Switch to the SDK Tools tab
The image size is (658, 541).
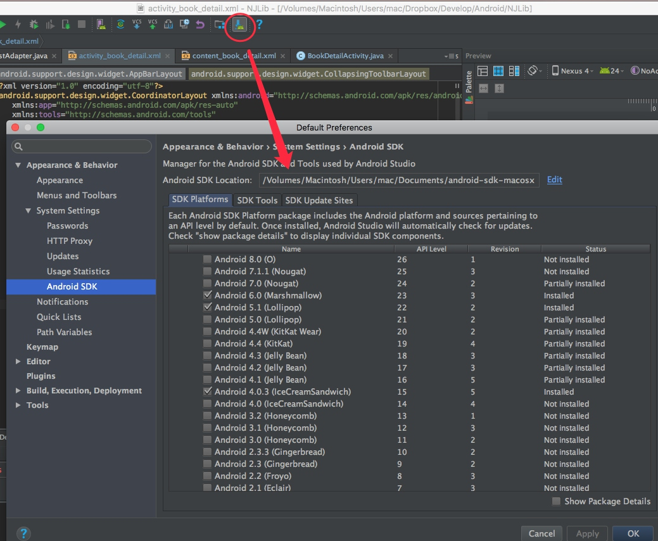tap(256, 200)
